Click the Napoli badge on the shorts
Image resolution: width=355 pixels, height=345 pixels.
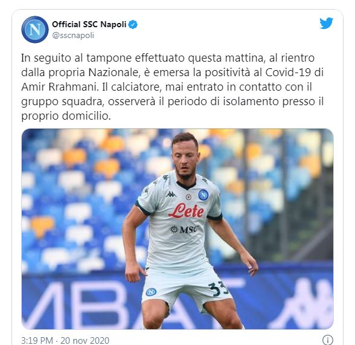point(151,292)
